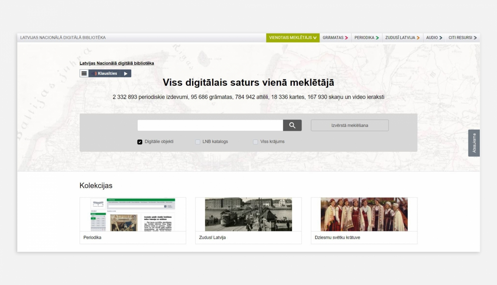Screen dimensions: 497x285
Task: Click the arrow icon after CITI RESURSI
Action: coord(475,37)
